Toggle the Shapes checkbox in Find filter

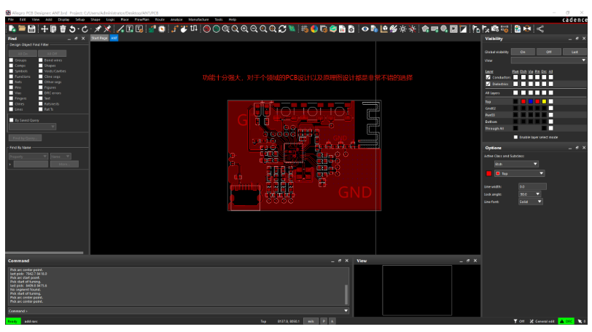(40, 66)
